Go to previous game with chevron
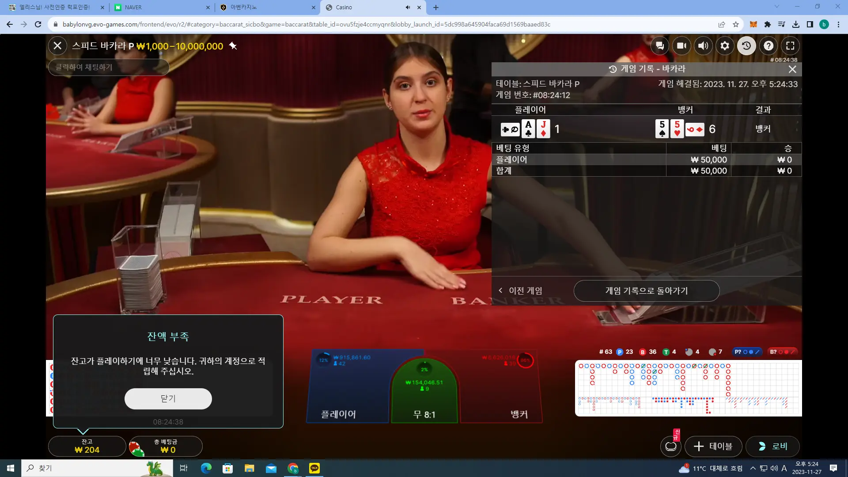 pyautogui.click(x=520, y=291)
